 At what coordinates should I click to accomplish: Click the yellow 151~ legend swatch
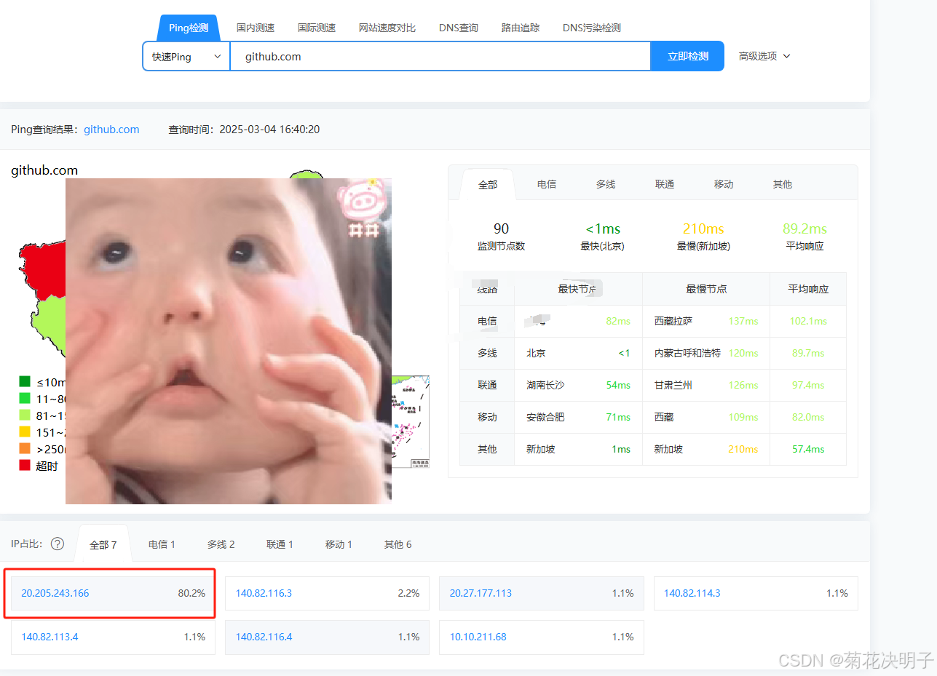25,432
